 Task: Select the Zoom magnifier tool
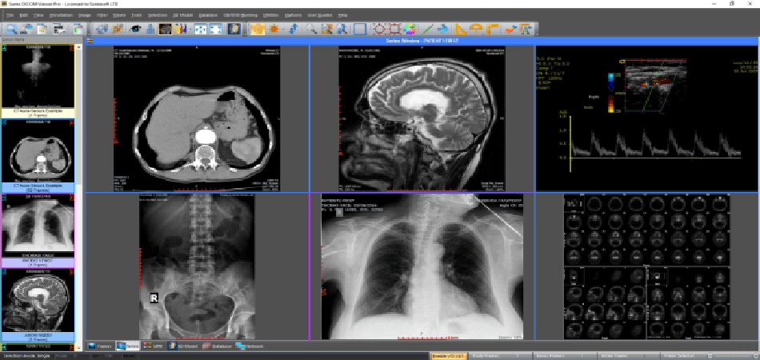coord(310,30)
